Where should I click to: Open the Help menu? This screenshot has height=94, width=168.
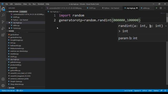click(x=47, y=4)
